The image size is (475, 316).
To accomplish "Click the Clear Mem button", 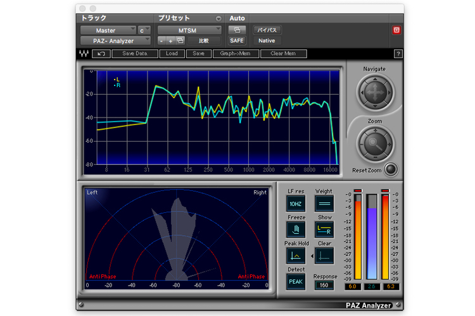I will (x=283, y=54).
